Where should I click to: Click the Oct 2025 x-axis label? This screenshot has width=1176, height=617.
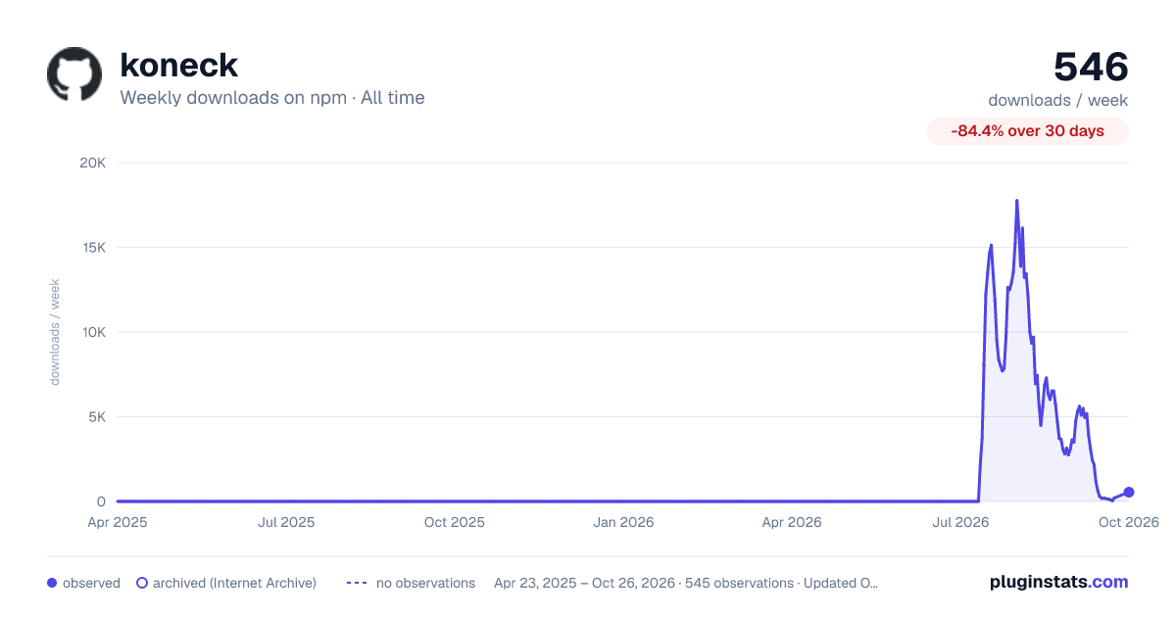click(455, 522)
